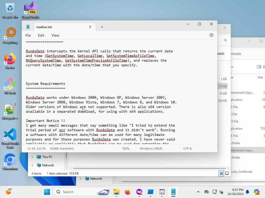The width and height of the screenshot is (265, 198).
Task: Open File Explorer from taskbar
Action: click(x=116, y=192)
